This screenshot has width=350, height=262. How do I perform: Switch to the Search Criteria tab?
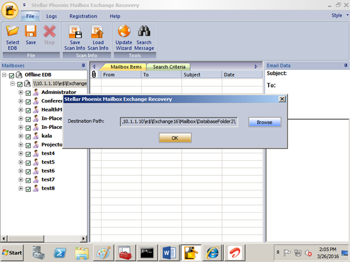point(169,67)
